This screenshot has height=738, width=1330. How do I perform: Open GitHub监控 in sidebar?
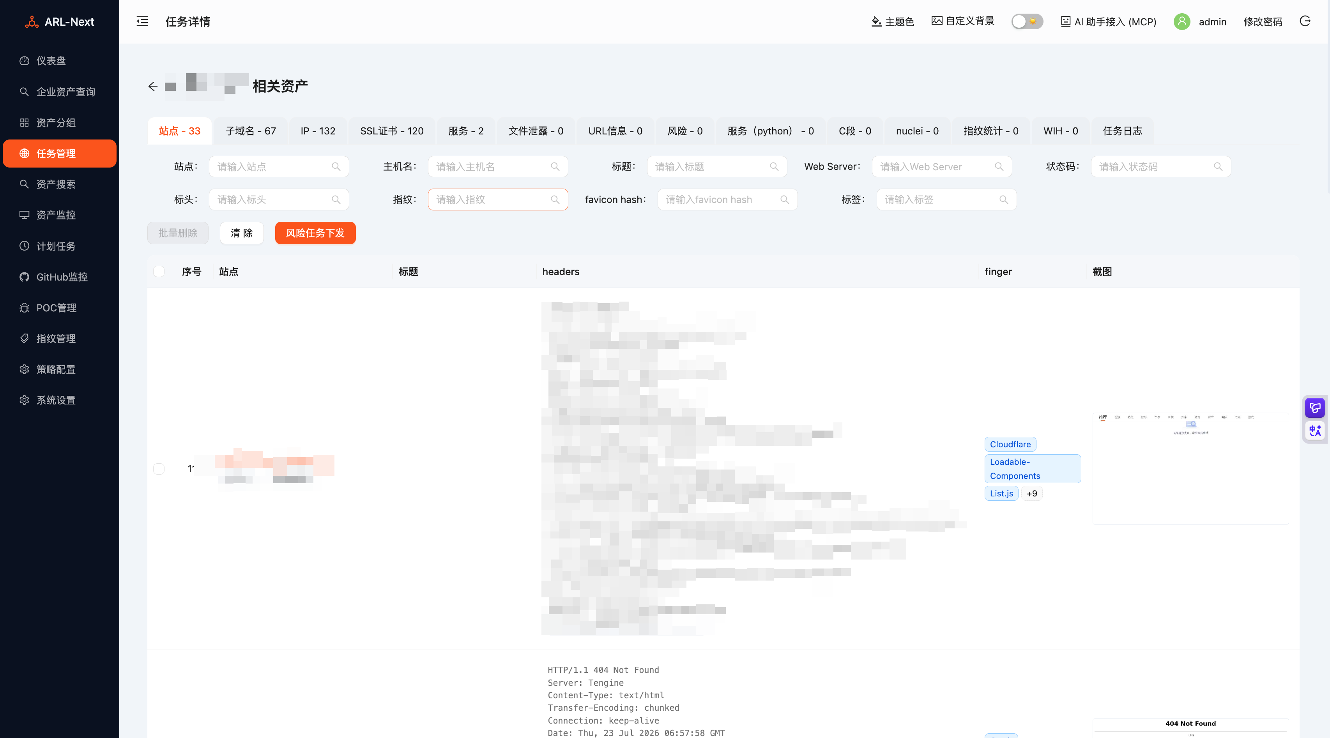point(59,277)
